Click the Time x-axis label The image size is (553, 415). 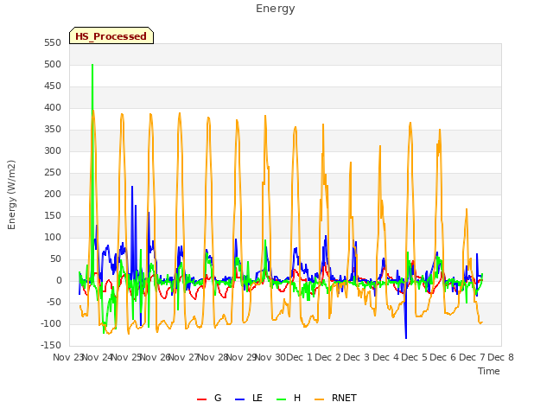(488, 371)
